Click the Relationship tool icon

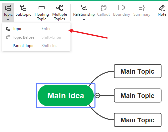point(84,8)
